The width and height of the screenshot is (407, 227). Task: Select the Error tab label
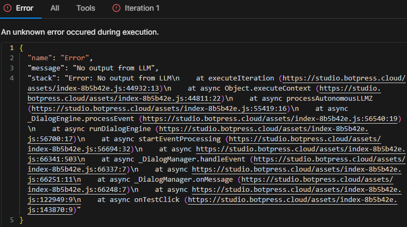25,9
